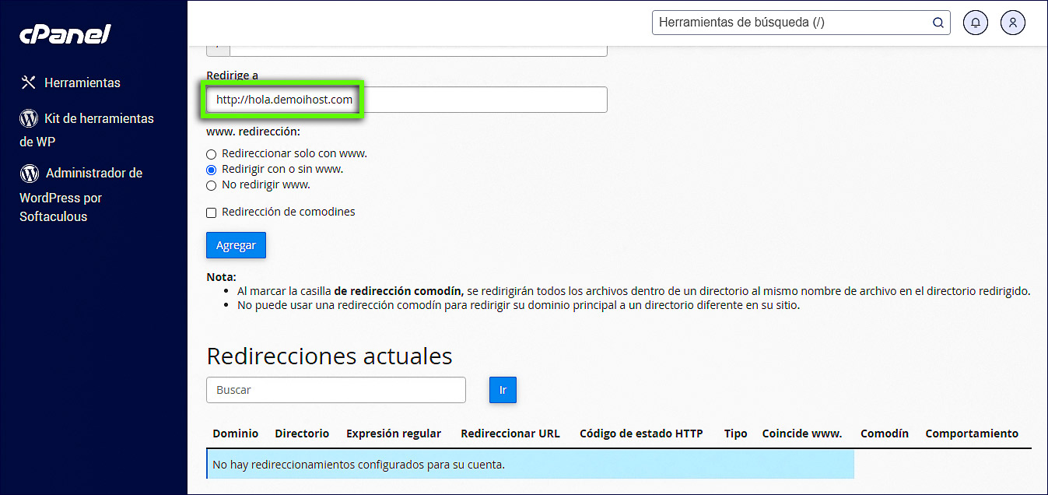Viewport: 1048px width, 495px height.
Task: Select 'Redirigir con o sin www.'
Action: pos(211,170)
